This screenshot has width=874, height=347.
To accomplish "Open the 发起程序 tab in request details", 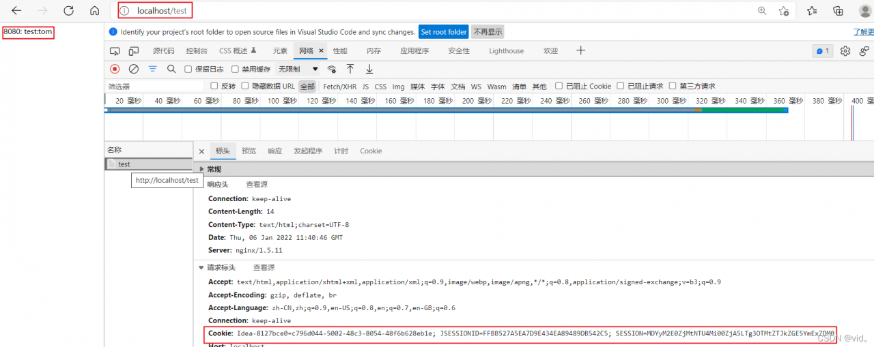I will point(308,151).
